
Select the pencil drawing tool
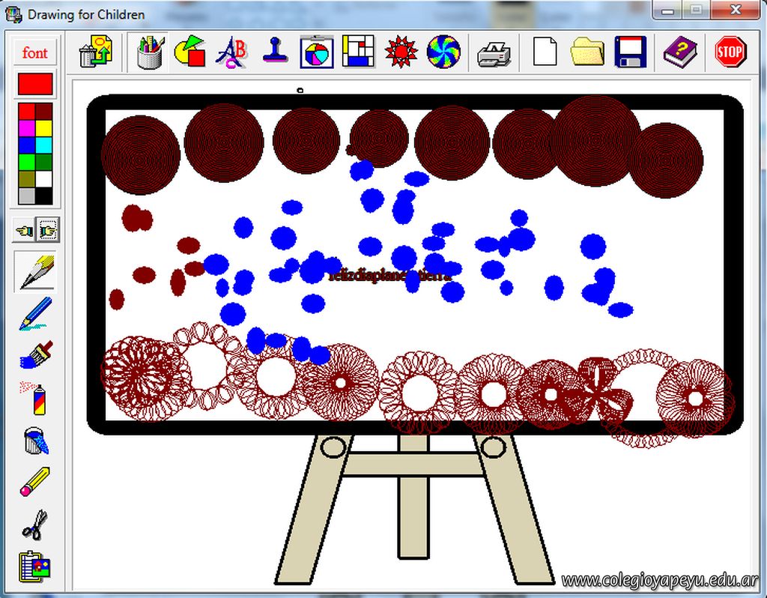[x=35, y=272]
